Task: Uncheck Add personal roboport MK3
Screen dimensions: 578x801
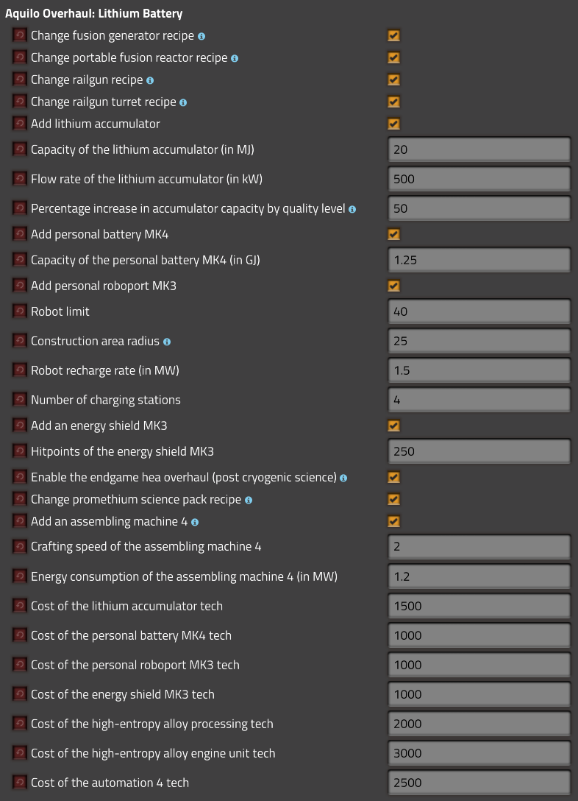Action: point(394,286)
